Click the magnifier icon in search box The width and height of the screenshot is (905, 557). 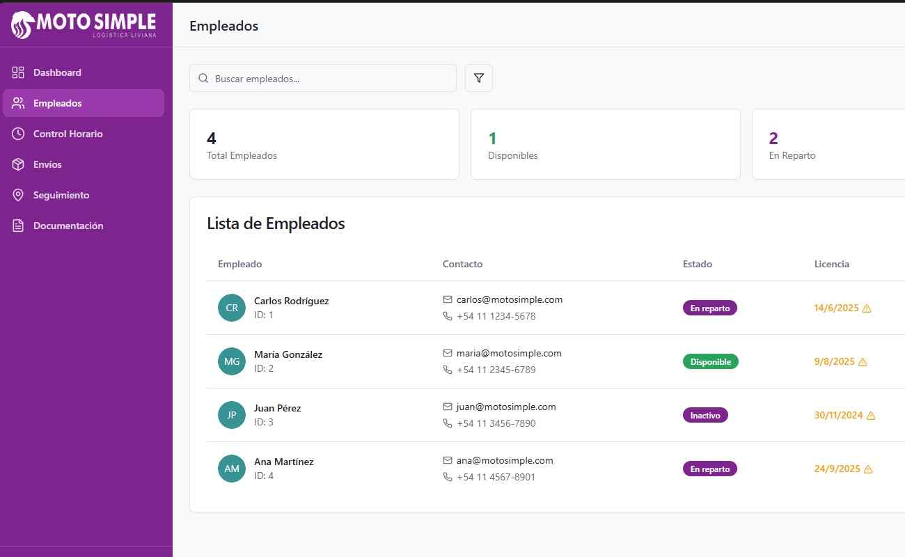click(x=203, y=79)
